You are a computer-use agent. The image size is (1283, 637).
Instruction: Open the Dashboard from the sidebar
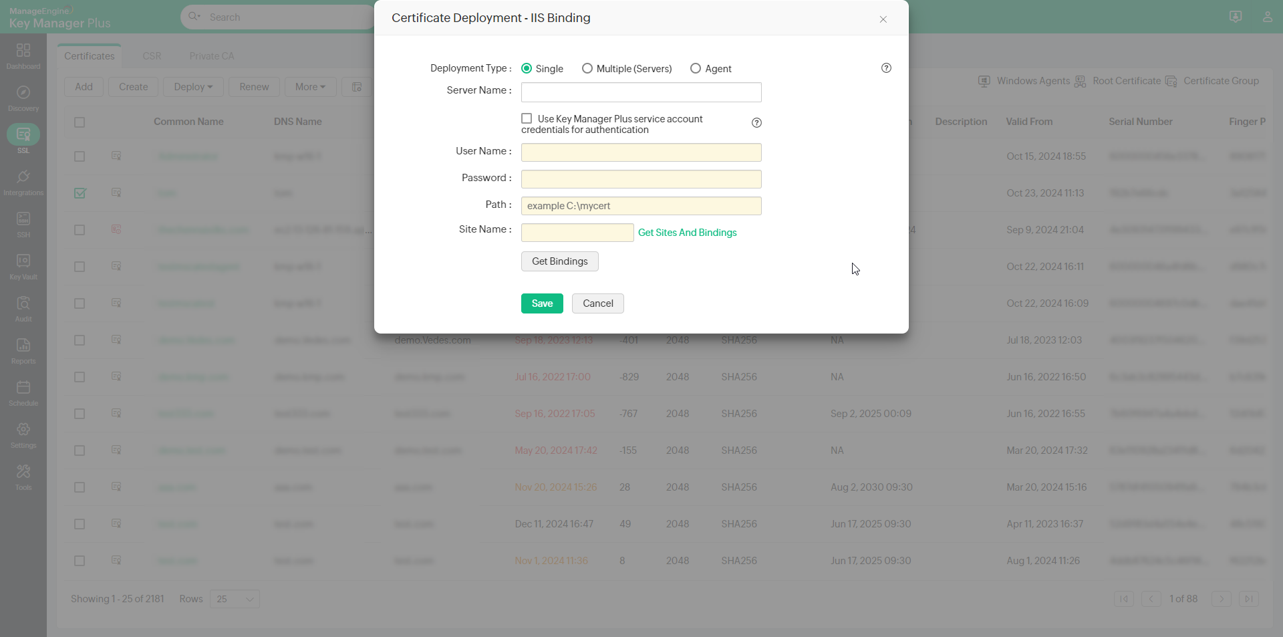[23, 55]
